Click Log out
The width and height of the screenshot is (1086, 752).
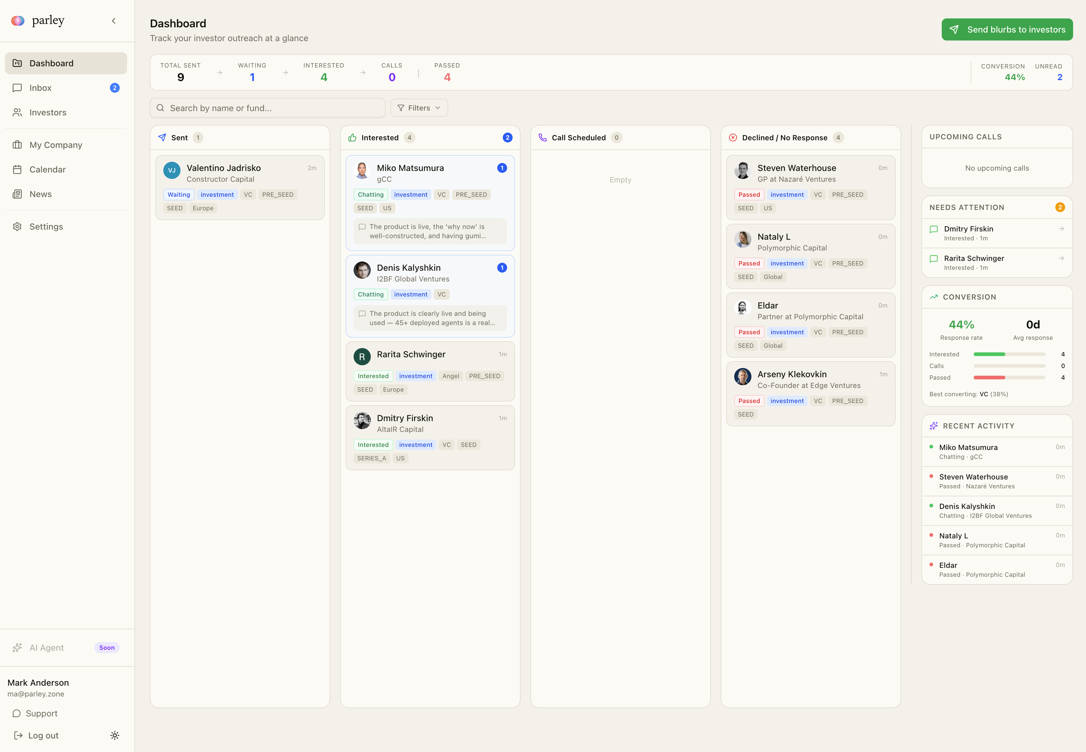tap(36, 735)
